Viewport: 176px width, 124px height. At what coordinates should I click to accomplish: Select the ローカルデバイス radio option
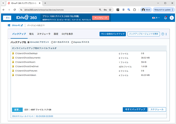(53, 42)
